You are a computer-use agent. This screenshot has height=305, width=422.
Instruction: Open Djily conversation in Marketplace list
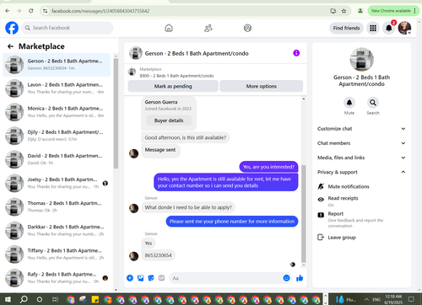click(x=57, y=136)
